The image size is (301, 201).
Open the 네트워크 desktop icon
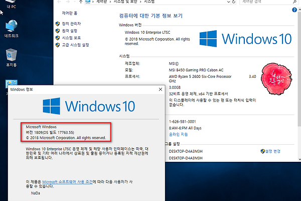pyautogui.click(x=12, y=29)
